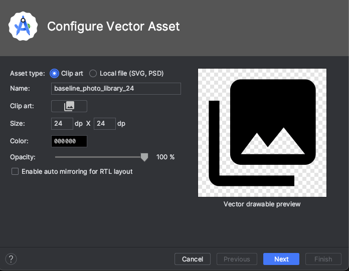Click the Previous button
This screenshot has height=271, width=349.
pyautogui.click(x=237, y=259)
